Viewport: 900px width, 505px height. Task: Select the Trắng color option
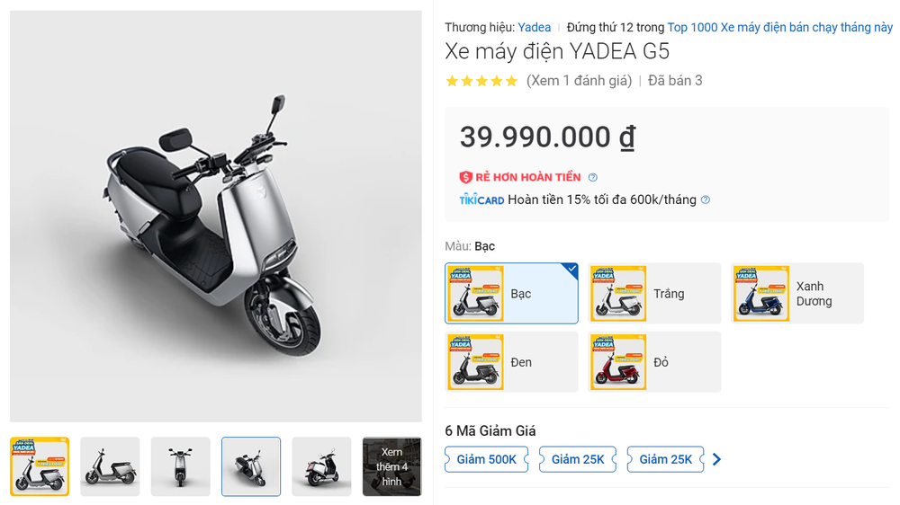coord(654,293)
